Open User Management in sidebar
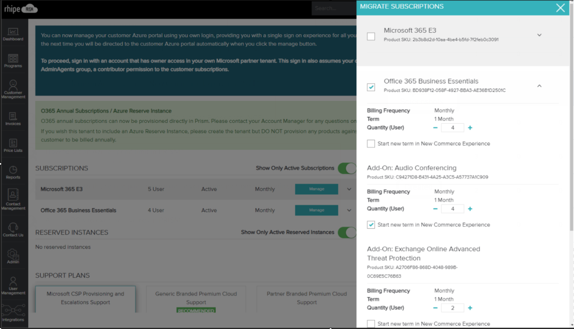 tap(13, 286)
